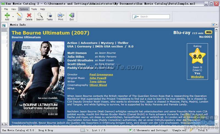This screenshot has height=134, width=220.
Task: Open the Add button dropdown arrow
Action: pyautogui.click(x=13, y=17)
